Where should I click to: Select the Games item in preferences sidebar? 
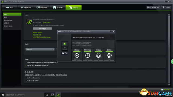point(12,17)
